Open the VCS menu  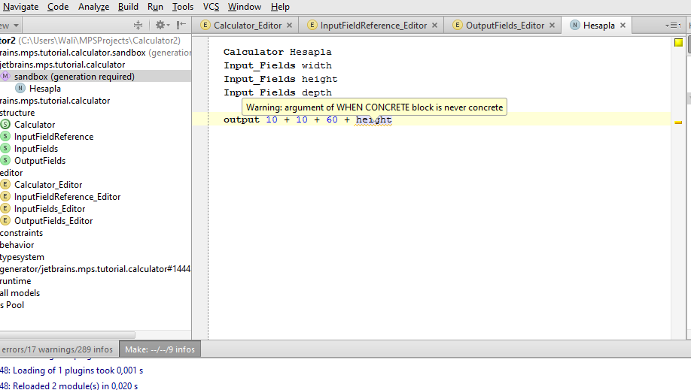click(211, 7)
